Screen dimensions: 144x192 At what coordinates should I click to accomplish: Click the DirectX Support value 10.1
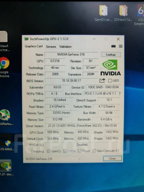[109, 100]
